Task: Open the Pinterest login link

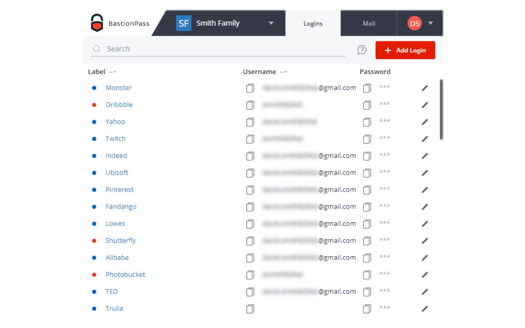Action: [x=120, y=190]
